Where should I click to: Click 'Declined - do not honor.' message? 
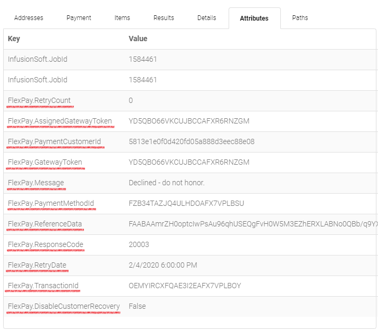pos(167,183)
